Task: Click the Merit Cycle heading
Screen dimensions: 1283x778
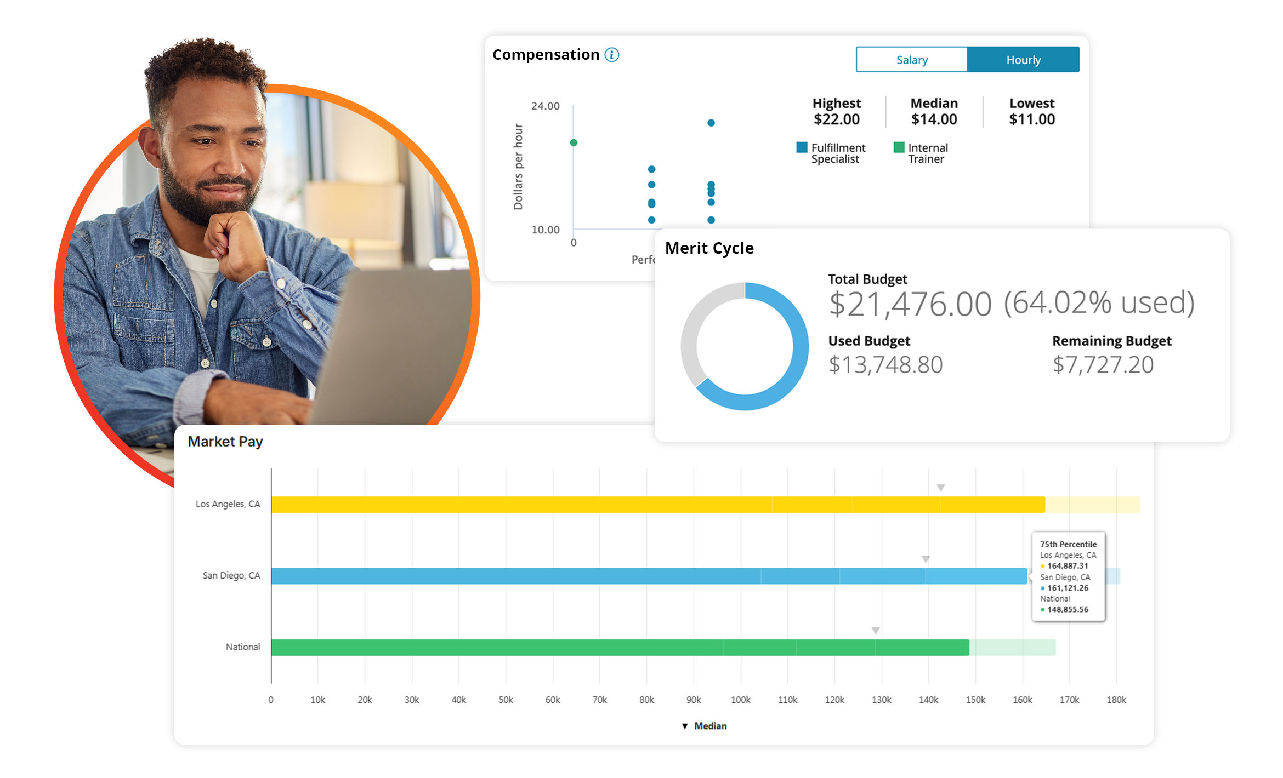Action: 709,248
